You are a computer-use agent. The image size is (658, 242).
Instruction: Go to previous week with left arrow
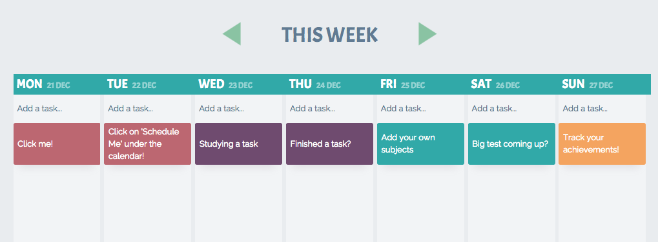[x=232, y=34]
